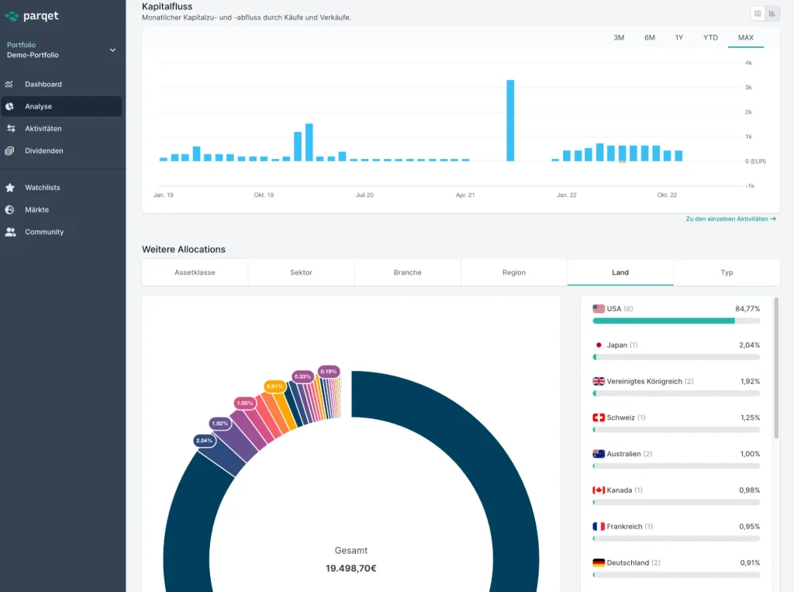The image size is (794, 592).
Task: Expand the Demo-Portfolio selector chevron
Action: pos(112,50)
